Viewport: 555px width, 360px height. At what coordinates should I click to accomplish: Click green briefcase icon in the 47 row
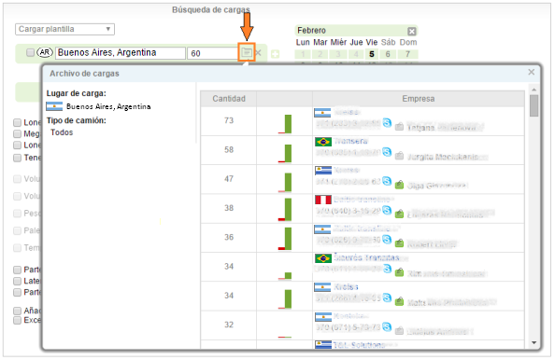click(x=399, y=185)
